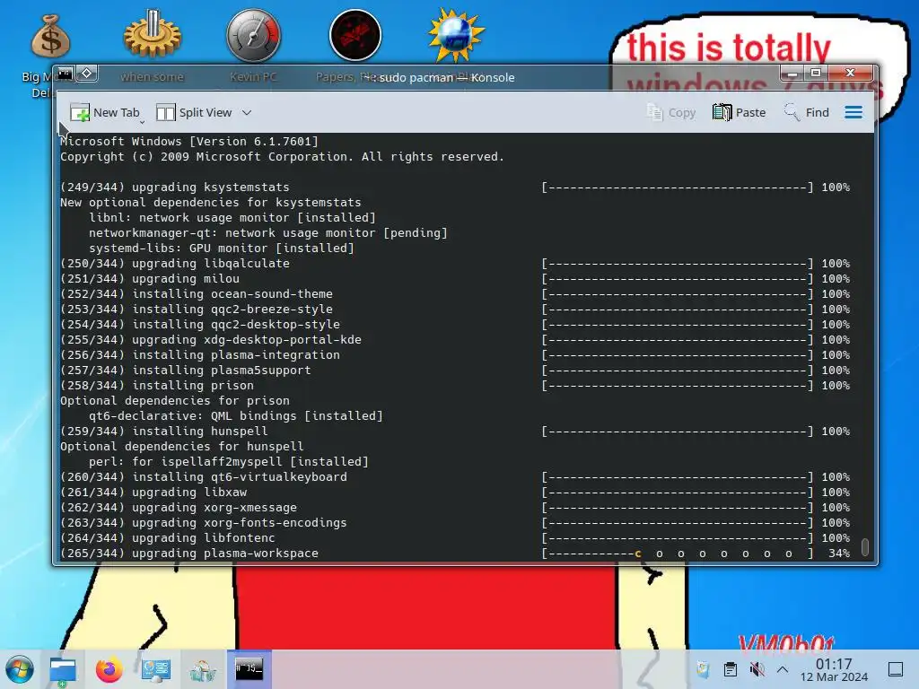Minimize the Konsole window
Image resolution: width=919 pixels, height=689 pixels.
pyautogui.click(x=792, y=74)
